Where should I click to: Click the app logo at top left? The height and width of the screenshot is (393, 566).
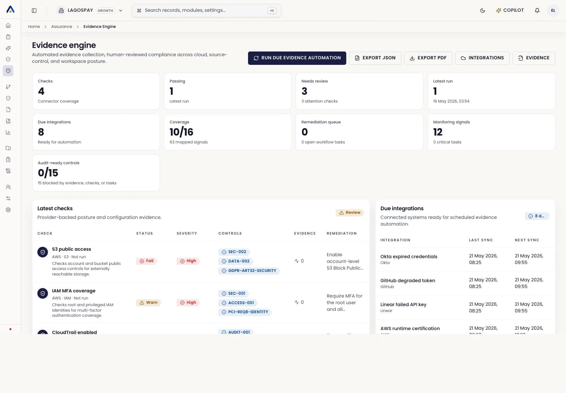[11, 9]
